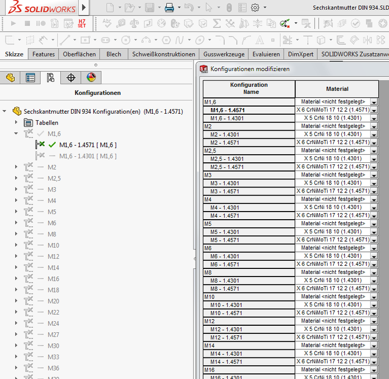Screen dimensions: 389x379
Task: Click the New document icon
Action: click(x=110, y=8)
